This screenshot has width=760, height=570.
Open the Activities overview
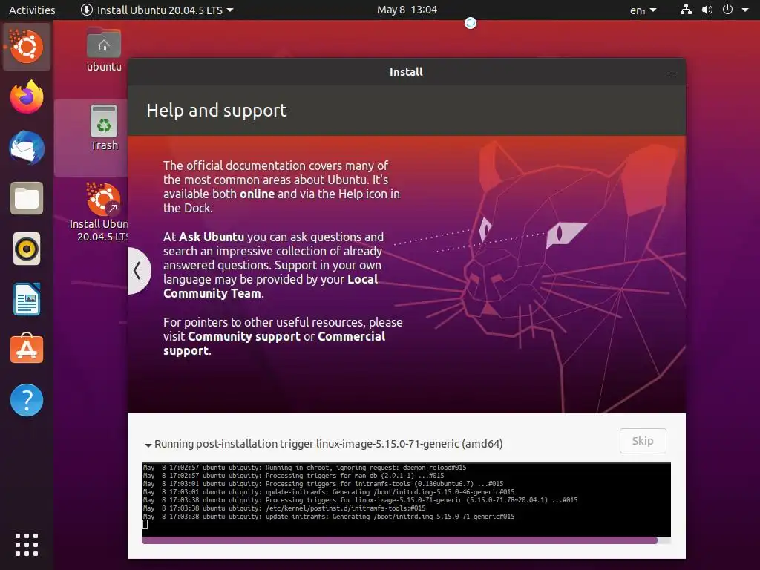(32, 10)
